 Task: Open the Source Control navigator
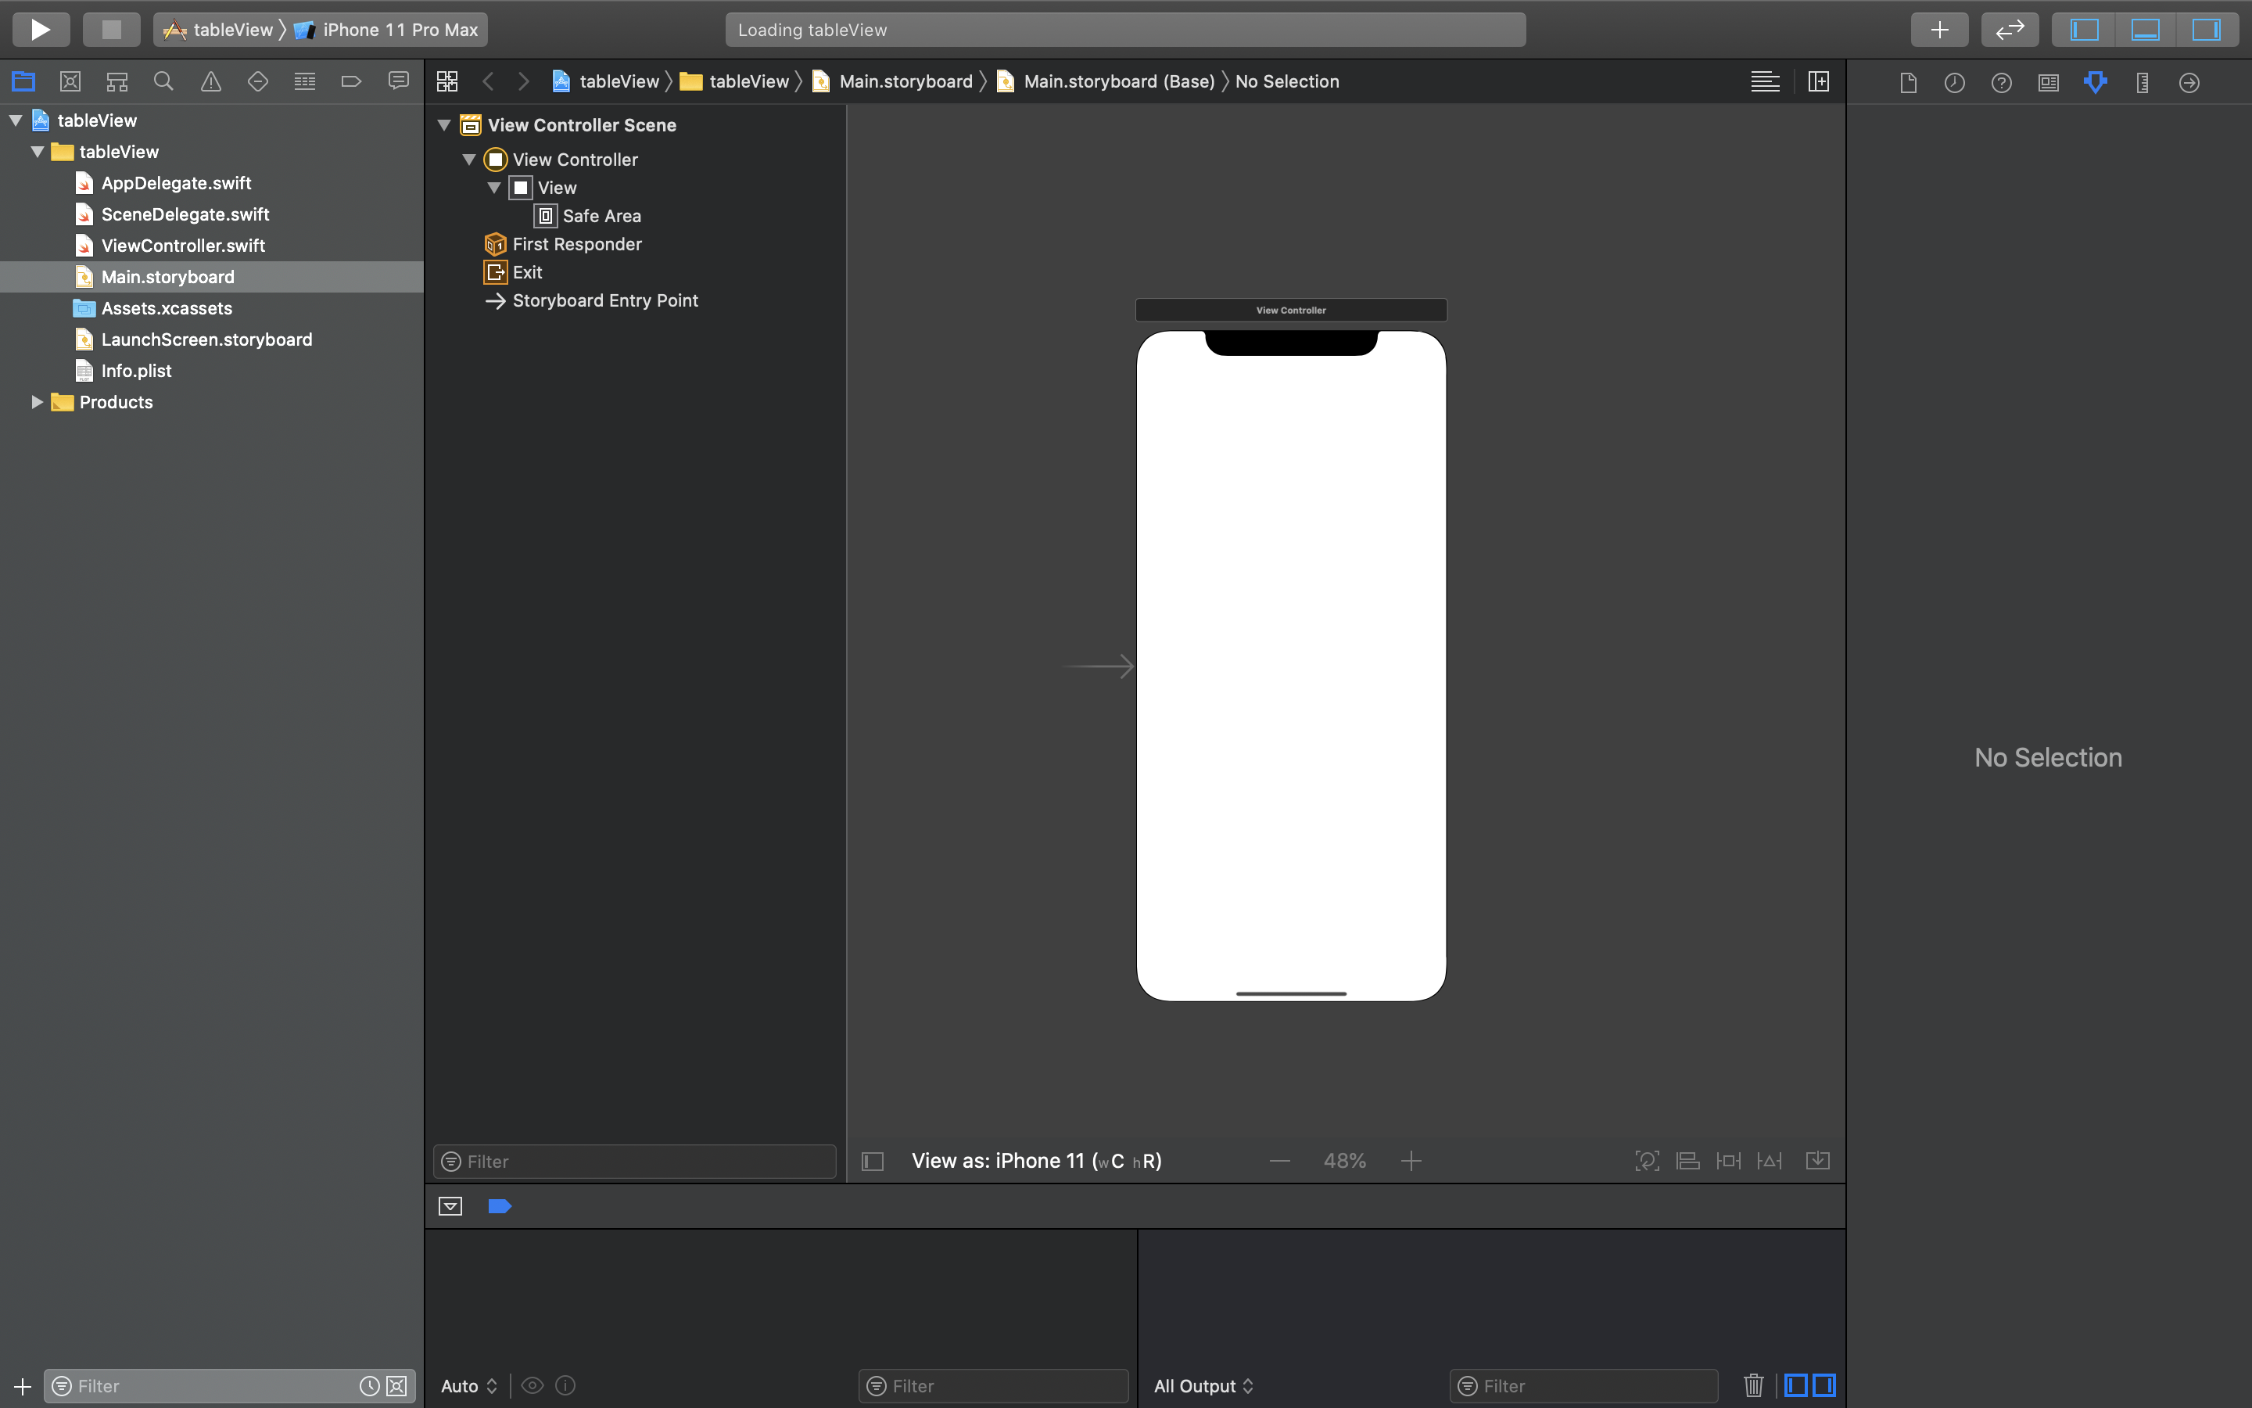pyautogui.click(x=70, y=82)
